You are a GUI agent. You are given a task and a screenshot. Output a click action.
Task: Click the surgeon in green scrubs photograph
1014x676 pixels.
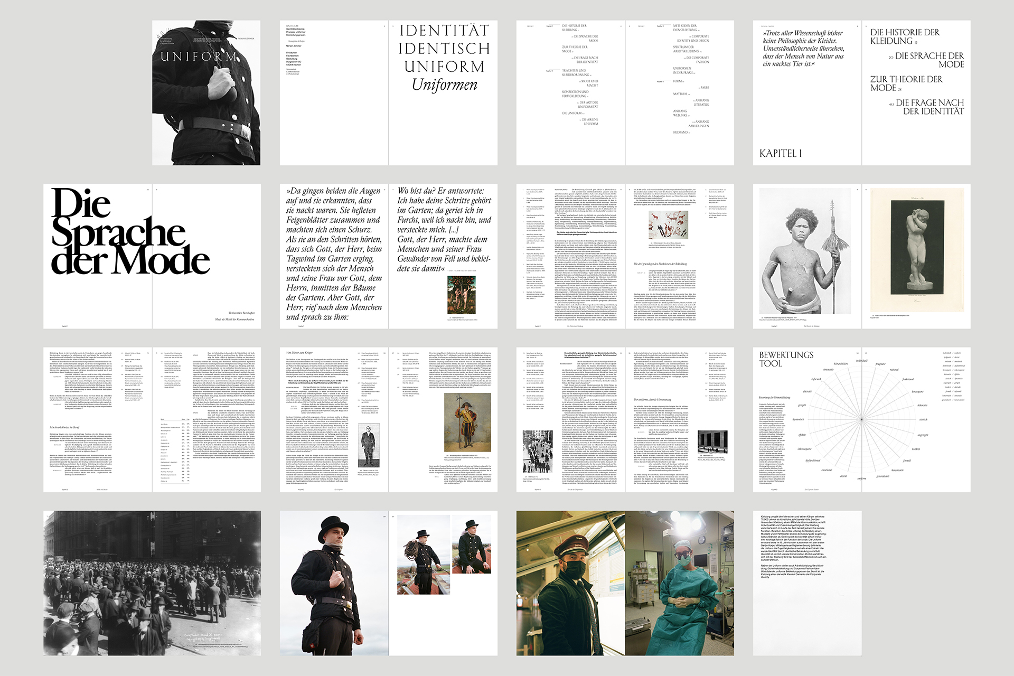(x=680, y=583)
